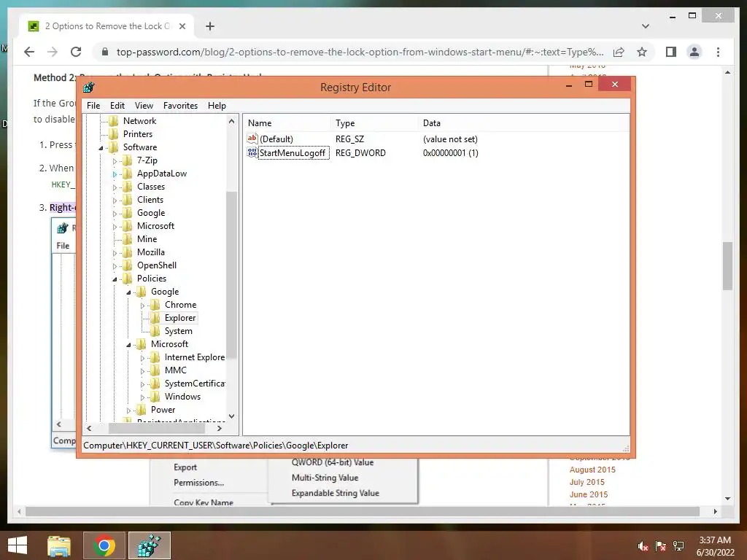The width and height of the screenshot is (747, 560).
Task: Sort values by the Data column
Action: (x=523, y=122)
